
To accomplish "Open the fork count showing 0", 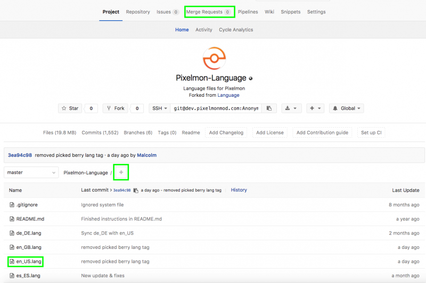I will 137,109.
